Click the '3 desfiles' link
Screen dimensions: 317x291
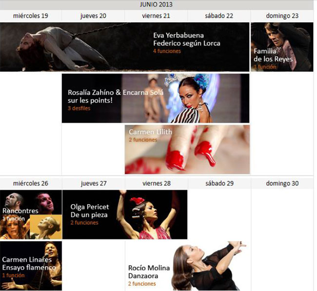click(79, 108)
